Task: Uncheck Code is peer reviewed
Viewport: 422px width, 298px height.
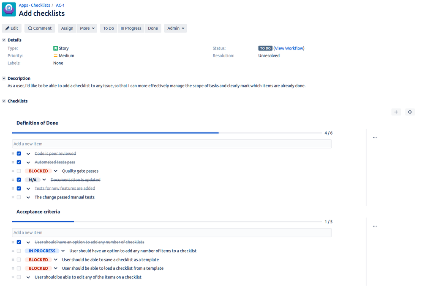Action: tap(19, 154)
